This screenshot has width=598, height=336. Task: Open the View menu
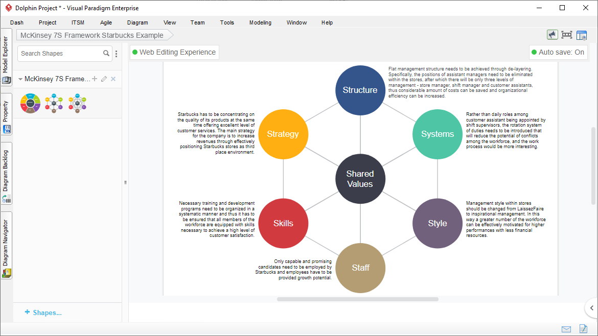tap(170, 22)
